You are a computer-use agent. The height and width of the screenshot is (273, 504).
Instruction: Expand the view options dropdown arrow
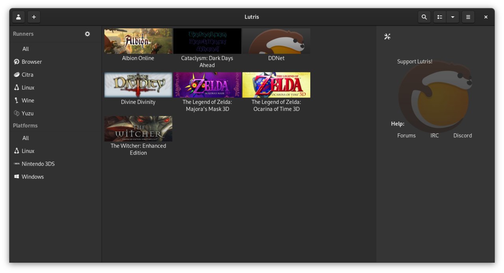click(453, 17)
